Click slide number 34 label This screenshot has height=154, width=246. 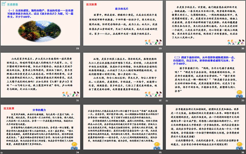[78, 152]
